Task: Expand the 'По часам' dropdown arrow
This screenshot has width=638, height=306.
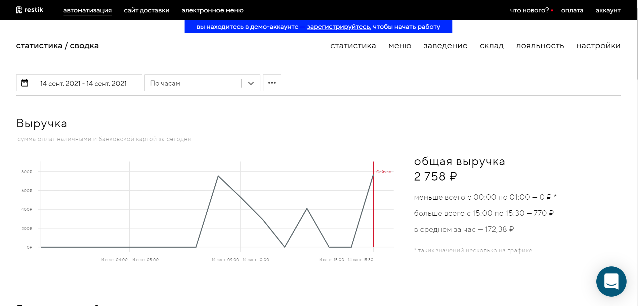Action: pyautogui.click(x=251, y=83)
